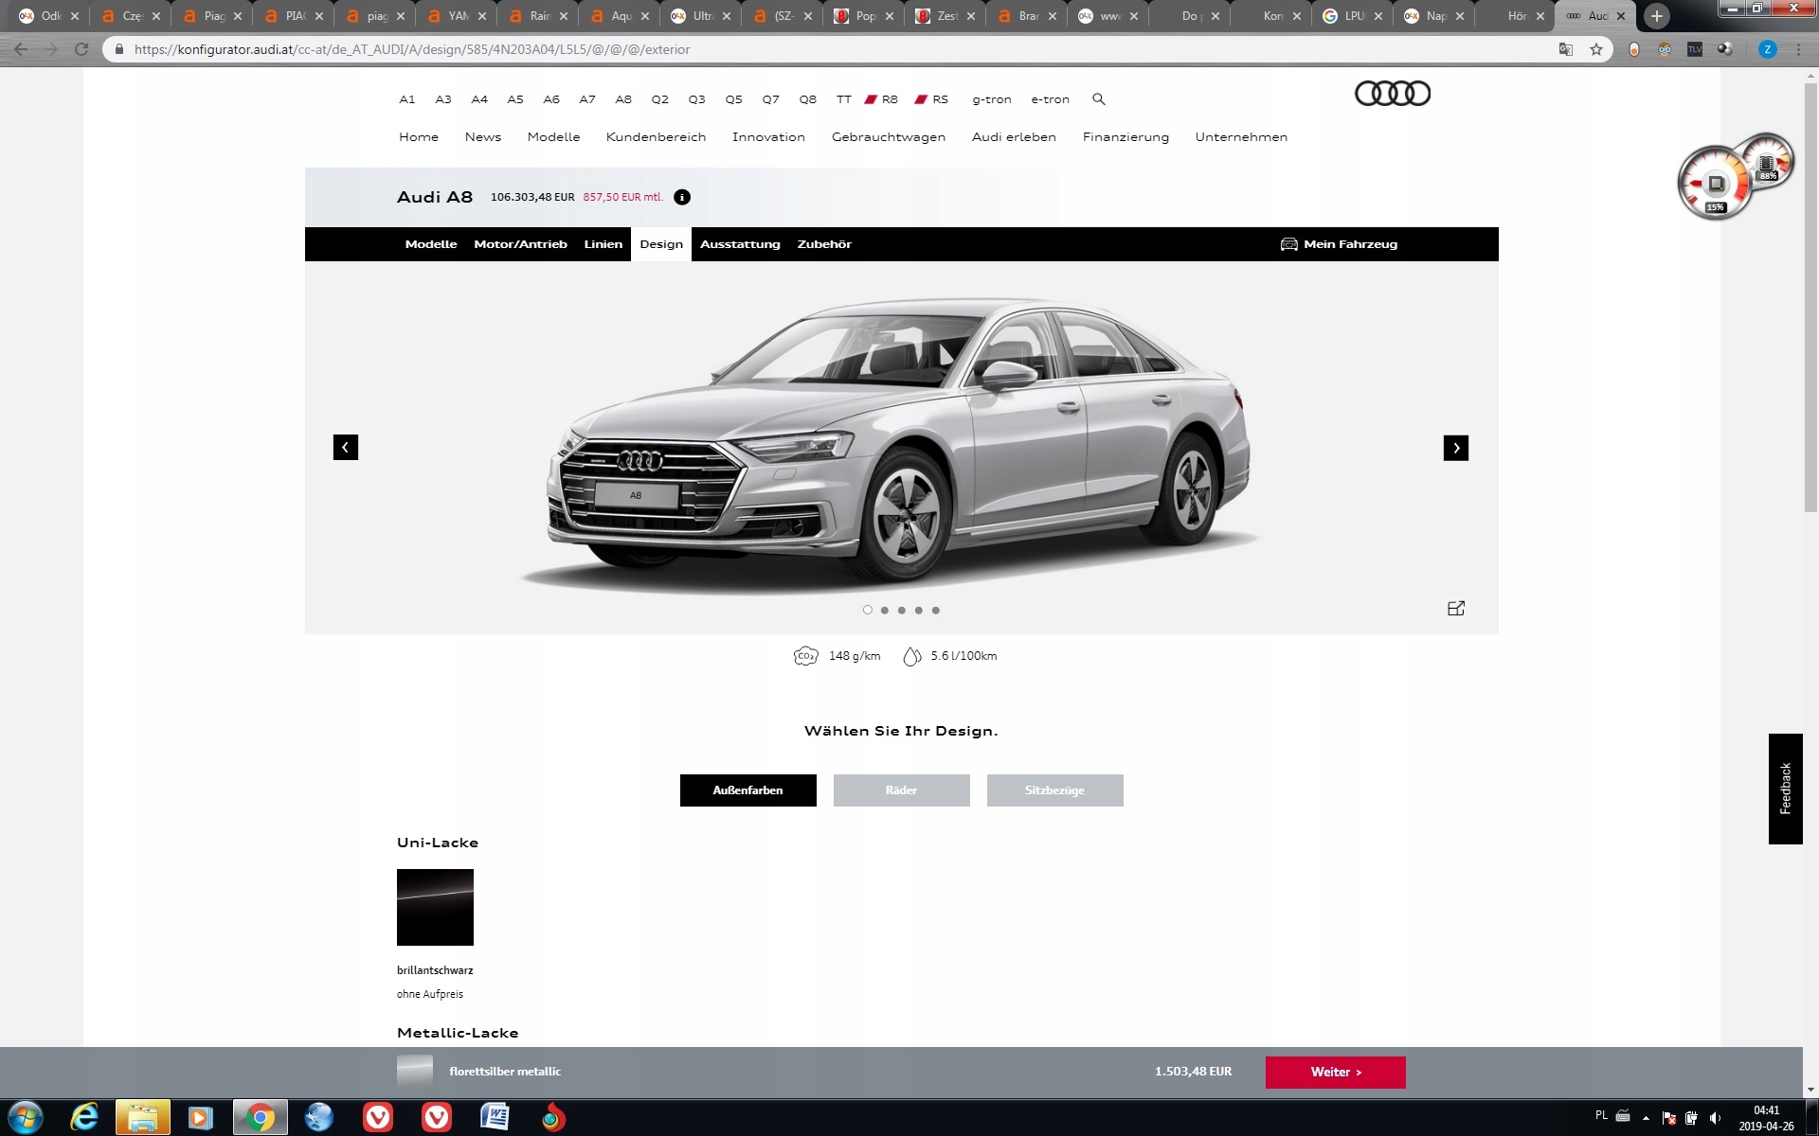Show hidden system tray icons
This screenshot has width=1819, height=1136.
(x=1646, y=1118)
